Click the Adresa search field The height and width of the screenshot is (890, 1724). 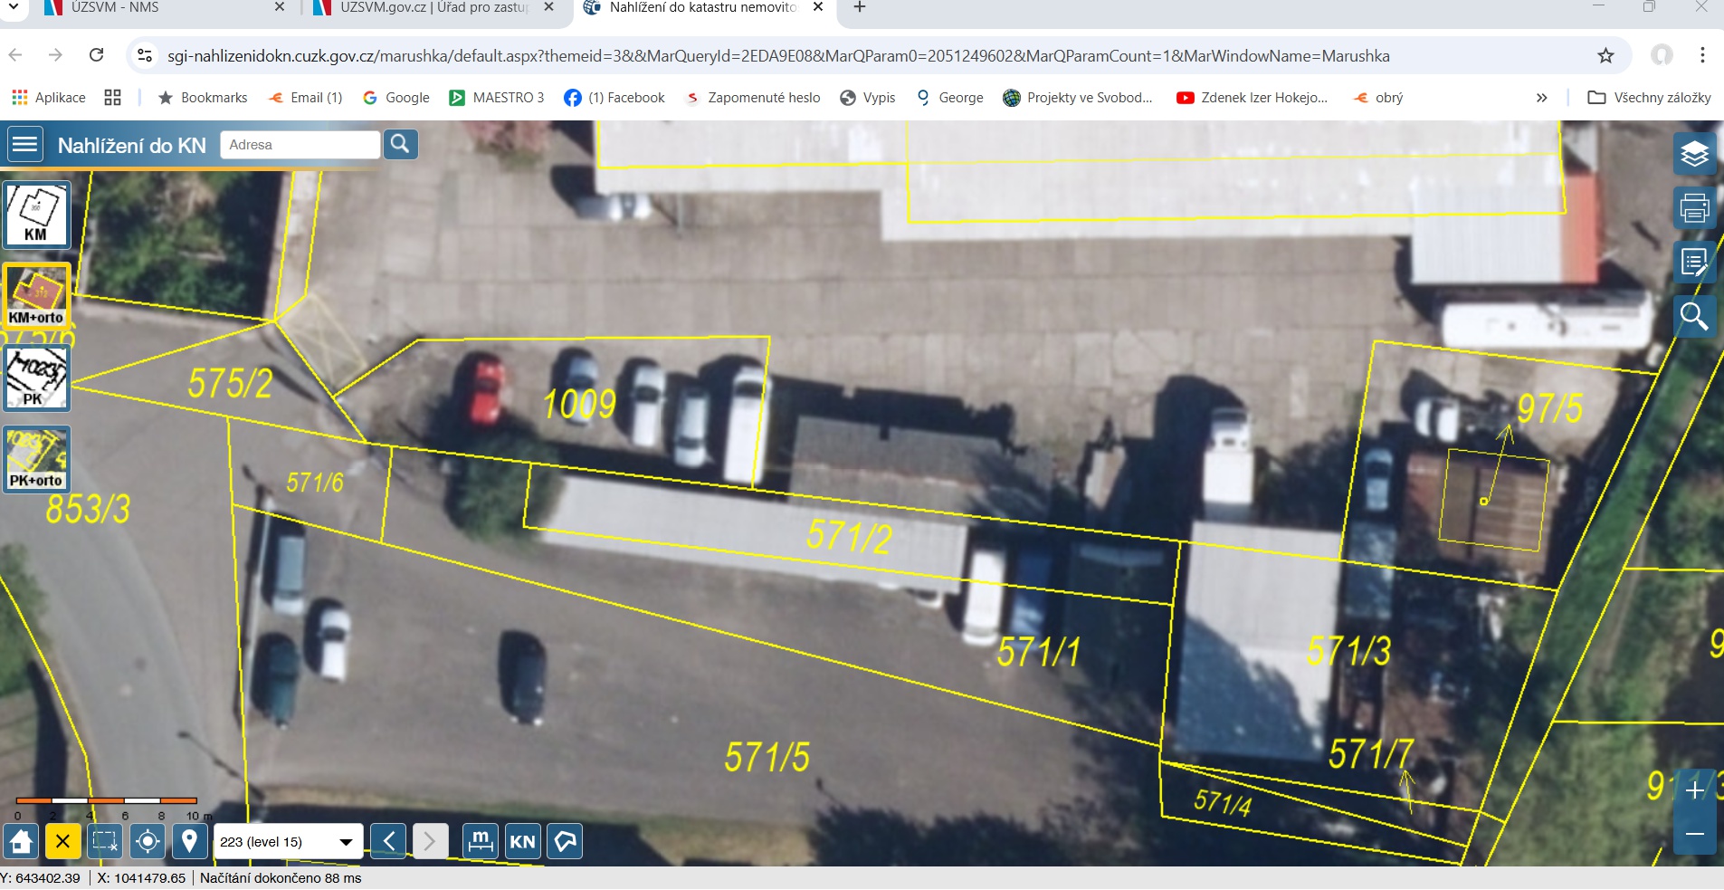tap(300, 145)
